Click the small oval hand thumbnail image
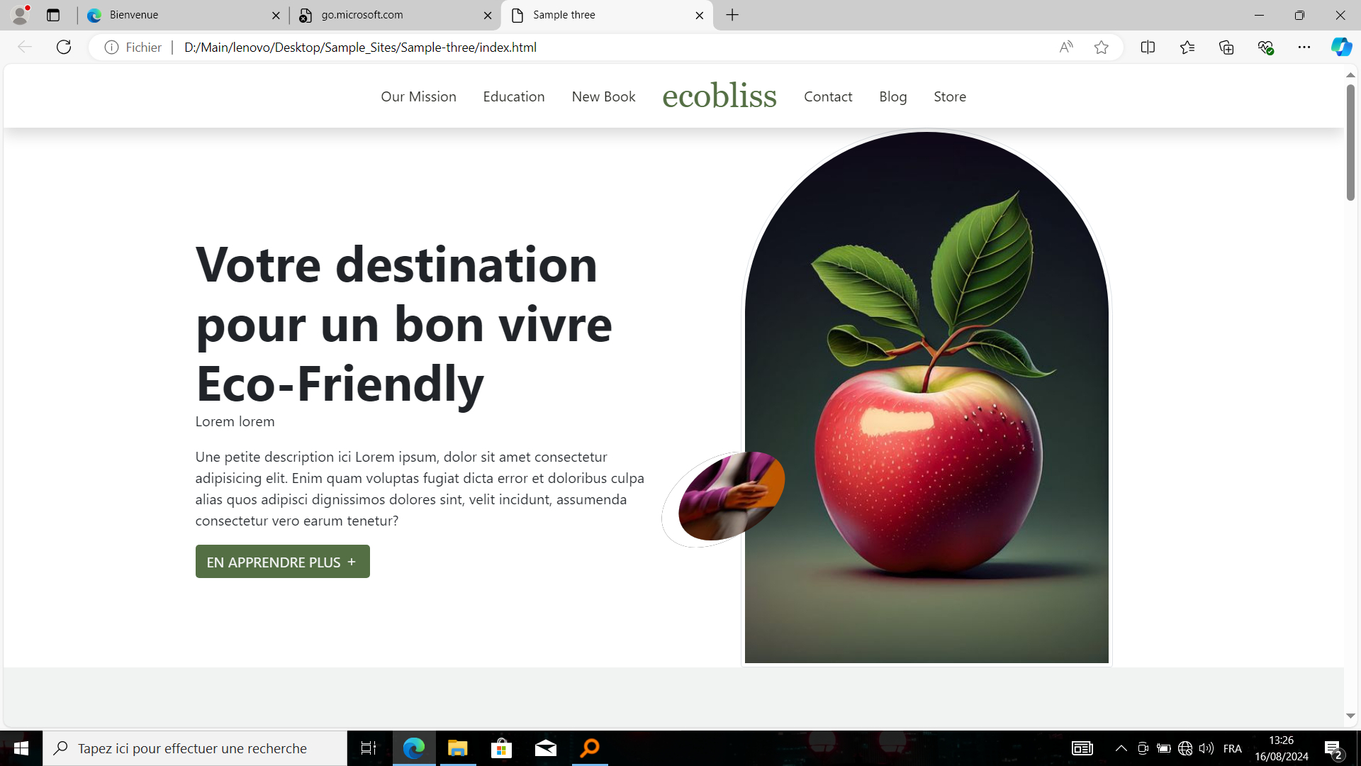The width and height of the screenshot is (1361, 766). tap(730, 496)
